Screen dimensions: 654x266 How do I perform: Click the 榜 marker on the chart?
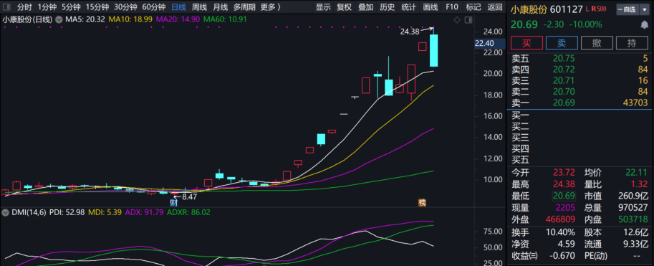point(423,202)
